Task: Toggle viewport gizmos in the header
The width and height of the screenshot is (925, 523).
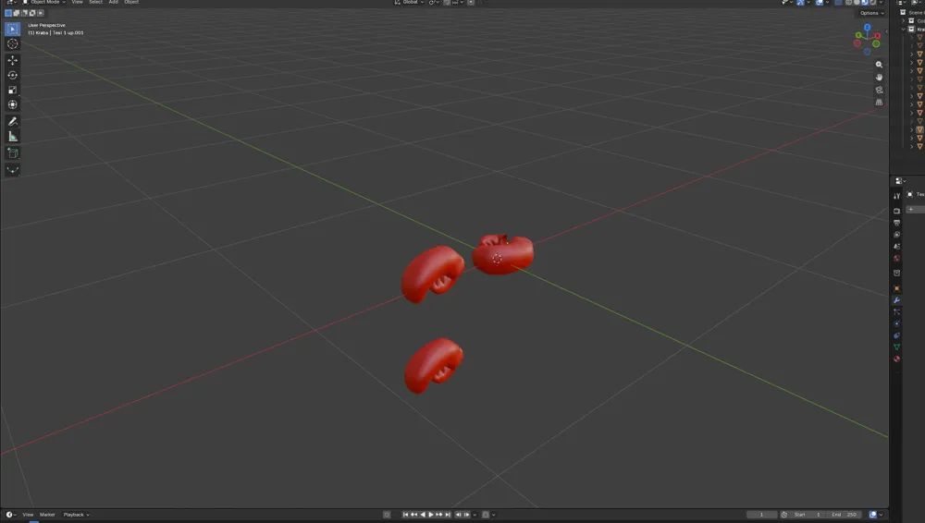Action: point(800,3)
